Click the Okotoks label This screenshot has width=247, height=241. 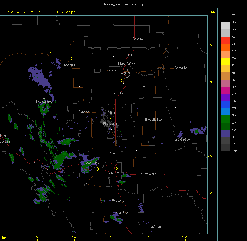click(x=118, y=200)
